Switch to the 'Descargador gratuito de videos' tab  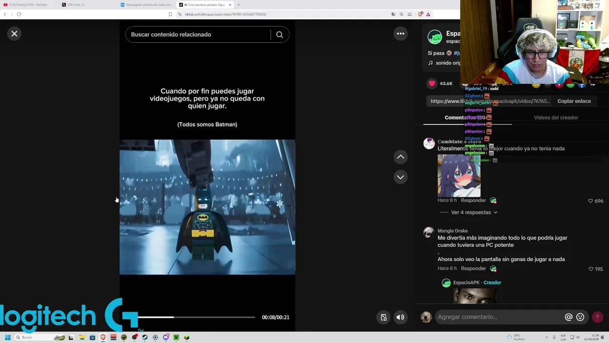coord(147,5)
